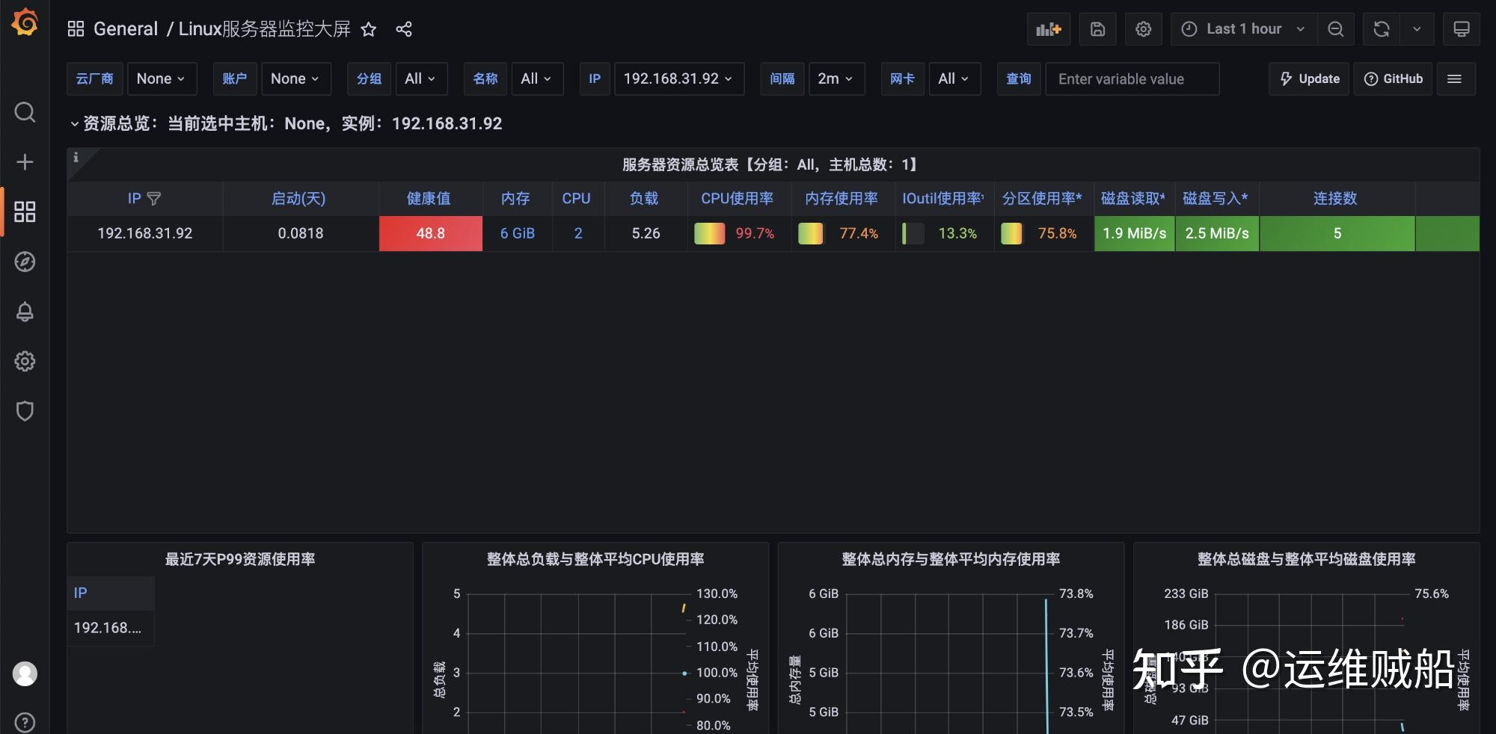Open the 云厂商 None dropdown
This screenshot has width=1496, height=734.
161,78
